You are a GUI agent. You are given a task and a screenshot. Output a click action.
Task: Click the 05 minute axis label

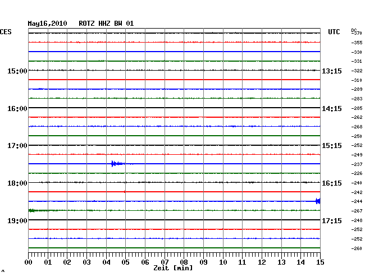pos(125,262)
